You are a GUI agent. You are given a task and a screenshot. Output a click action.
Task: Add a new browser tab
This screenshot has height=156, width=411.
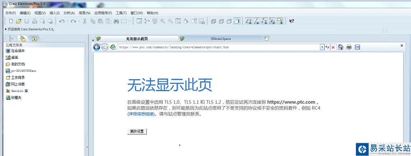pos(266,39)
